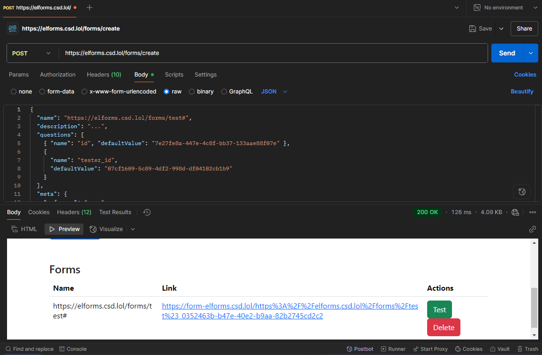This screenshot has width=542, height=355.
Task: Switch body type to raw
Action: tap(172, 92)
